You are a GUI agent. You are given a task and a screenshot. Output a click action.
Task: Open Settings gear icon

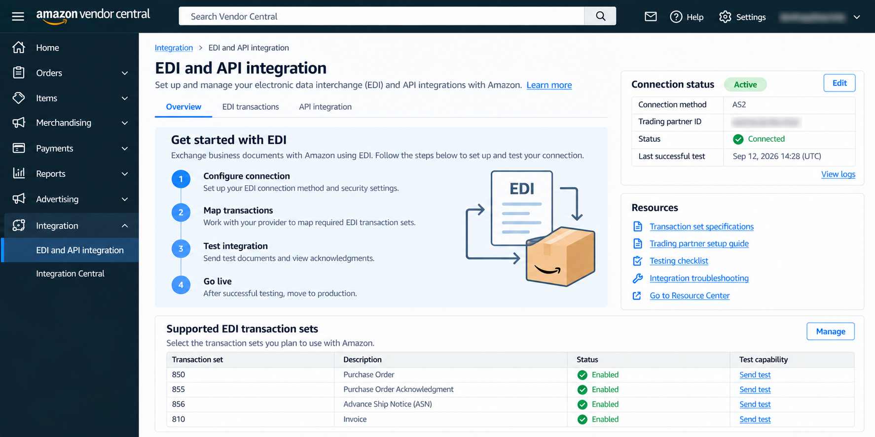click(725, 17)
